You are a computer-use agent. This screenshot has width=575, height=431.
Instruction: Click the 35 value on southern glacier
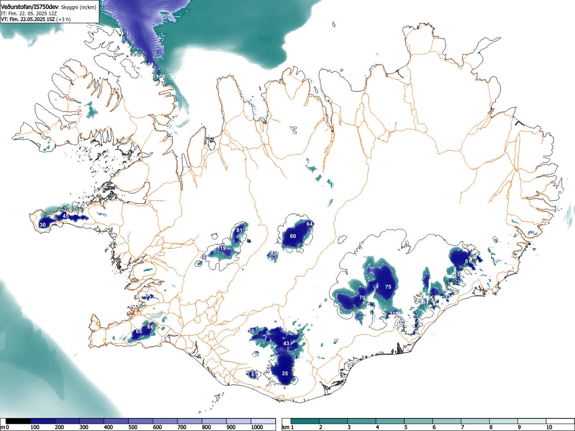285,374
